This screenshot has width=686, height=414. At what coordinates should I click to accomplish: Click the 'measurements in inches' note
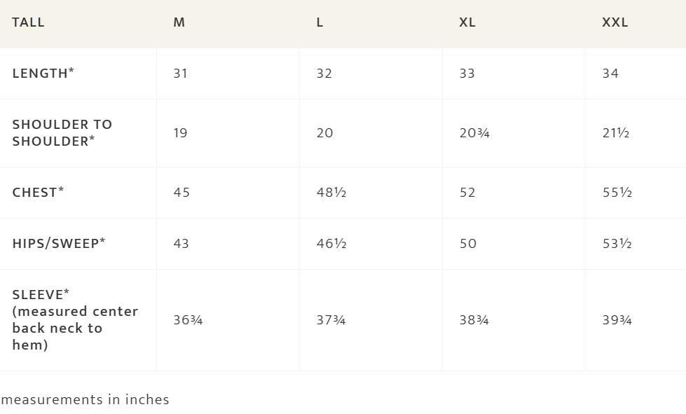click(x=85, y=400)
